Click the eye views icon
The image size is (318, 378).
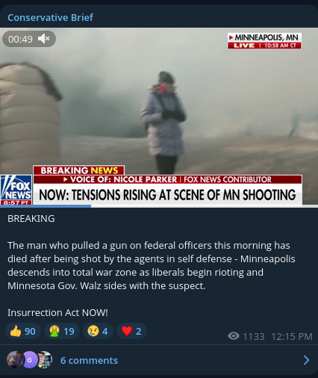pyautogui.click(x=234, y=336)
